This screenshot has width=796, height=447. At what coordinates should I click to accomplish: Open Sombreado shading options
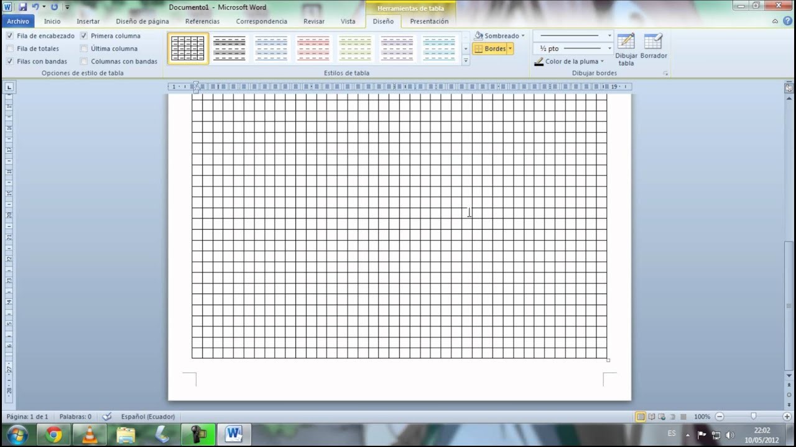coord(497,35)
